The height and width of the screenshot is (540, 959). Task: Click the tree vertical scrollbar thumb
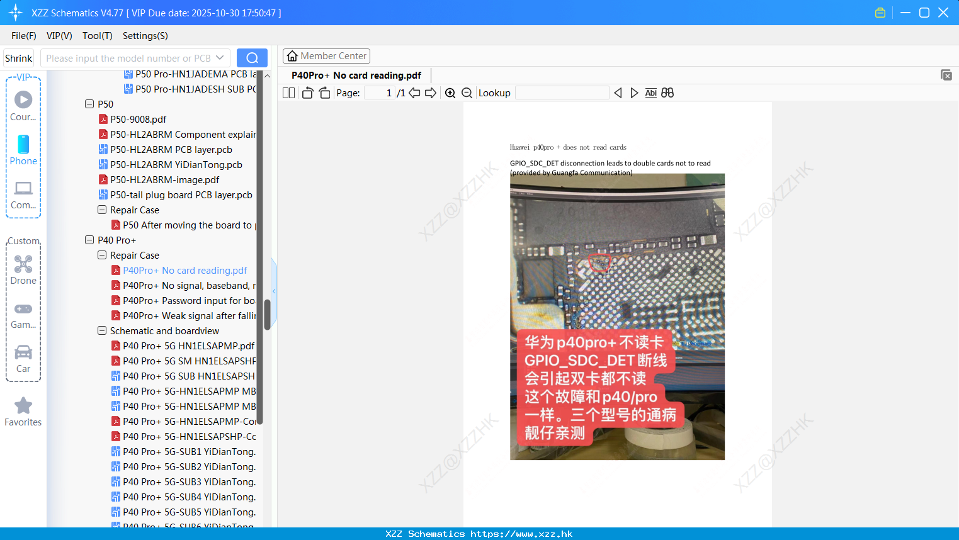pos(267,315)
